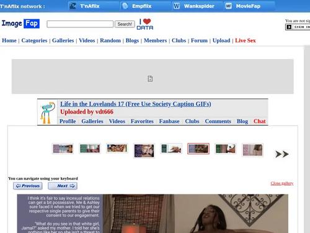Click the uploader's avatar image
The height and width of the screenshot is (233, 310).
pos(48,112)
